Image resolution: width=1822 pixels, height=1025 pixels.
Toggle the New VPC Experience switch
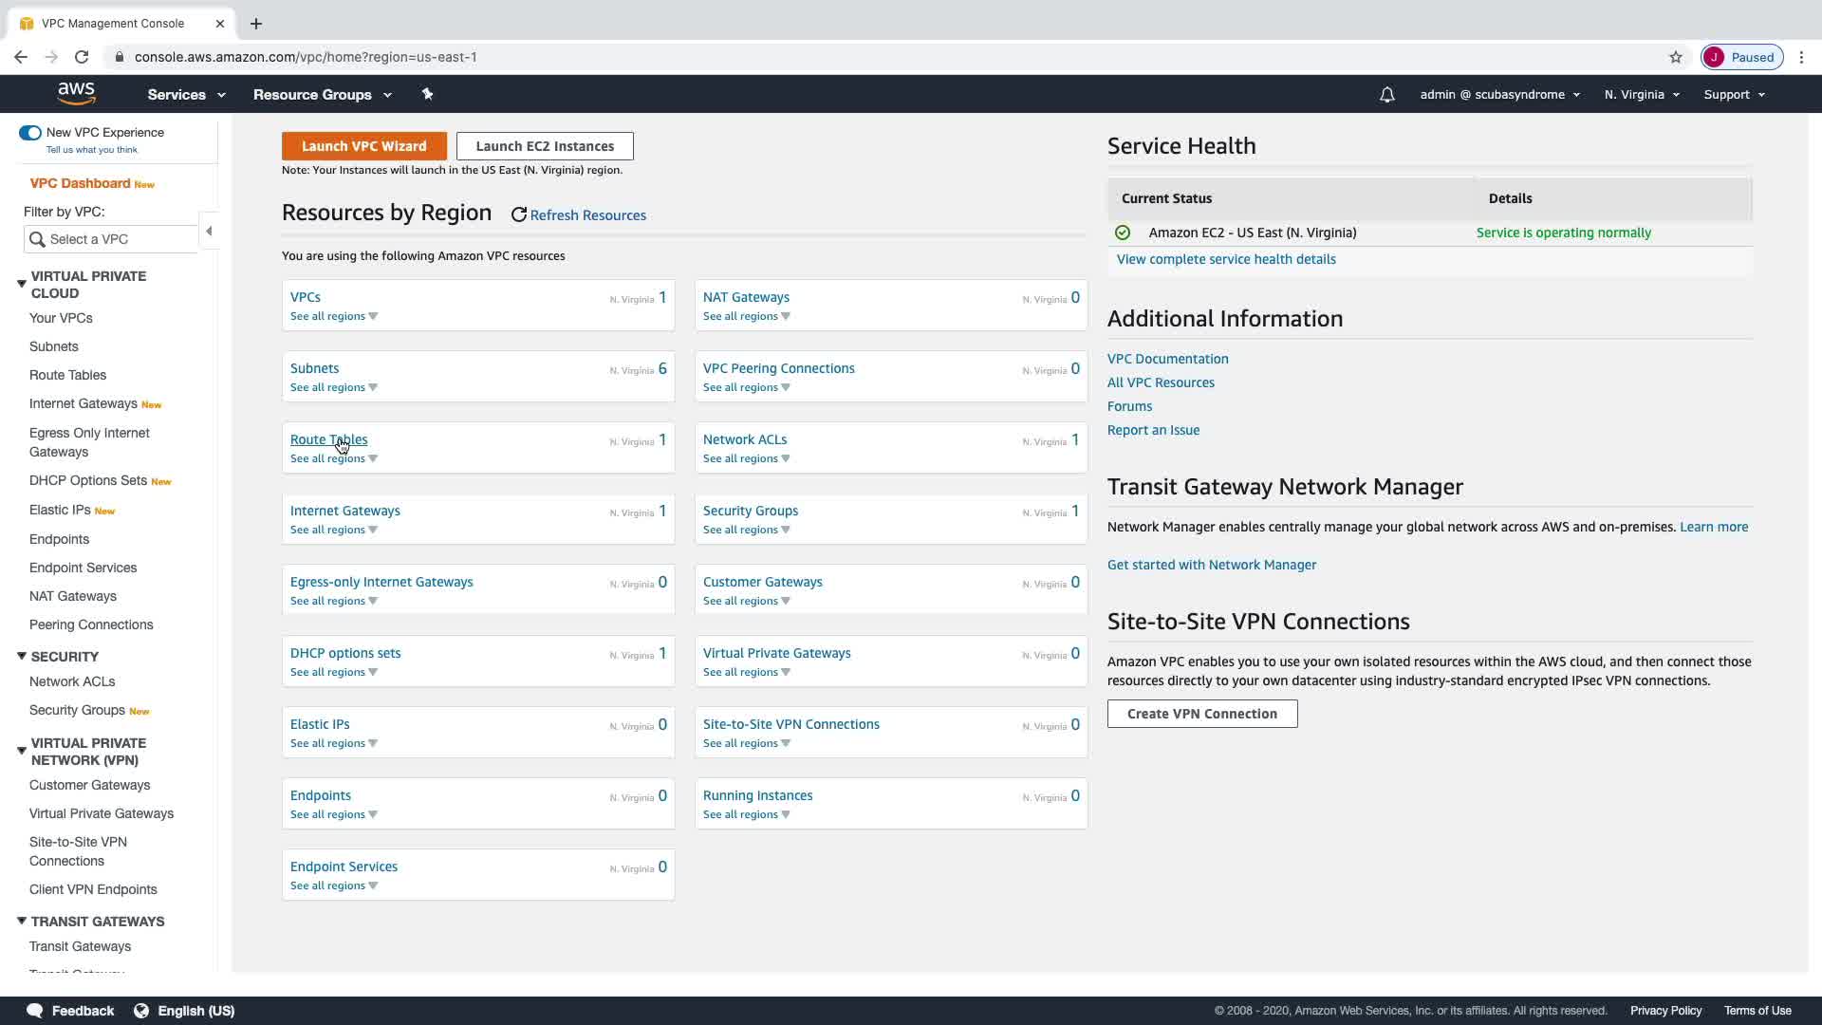30,133
